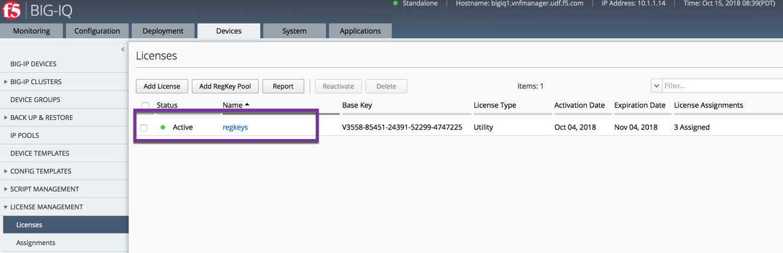Sort by the Name column arrow
783x253 pixels.
[247, 105]
